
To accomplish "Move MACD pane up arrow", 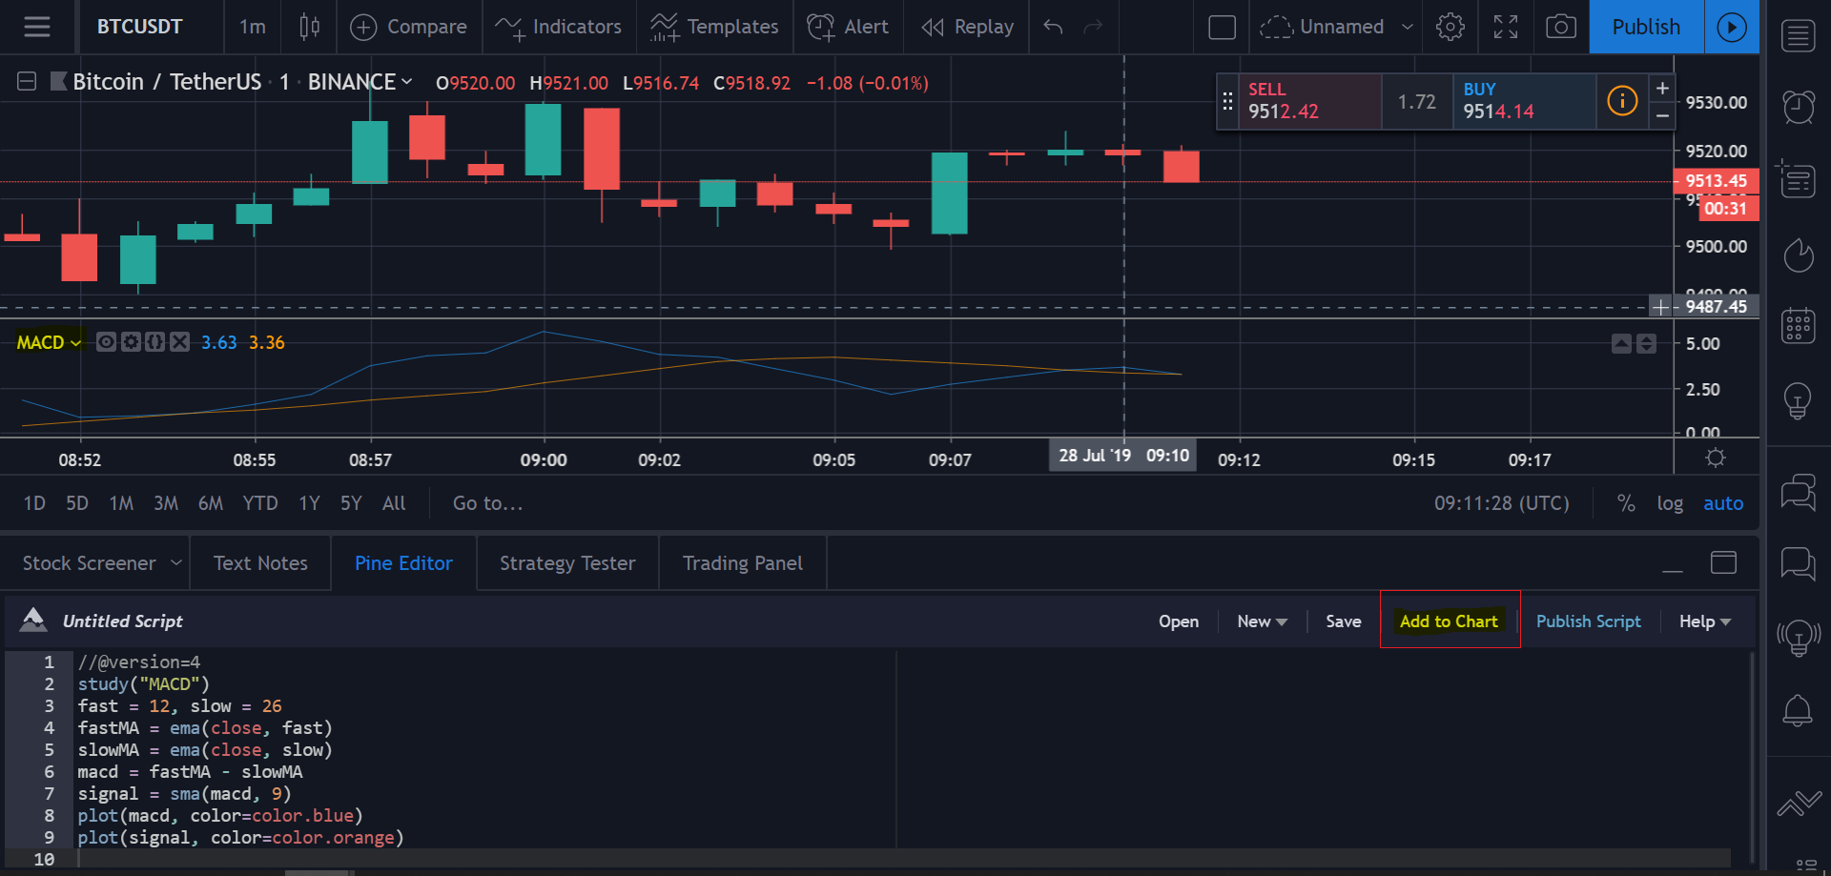I will [1621, 343].
